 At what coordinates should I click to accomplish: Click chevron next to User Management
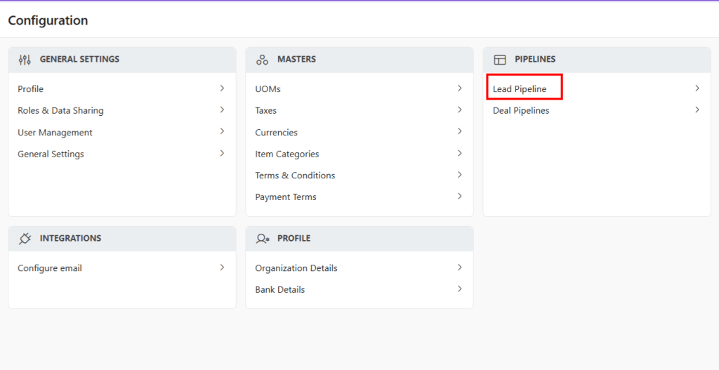[x=222, y=132]
